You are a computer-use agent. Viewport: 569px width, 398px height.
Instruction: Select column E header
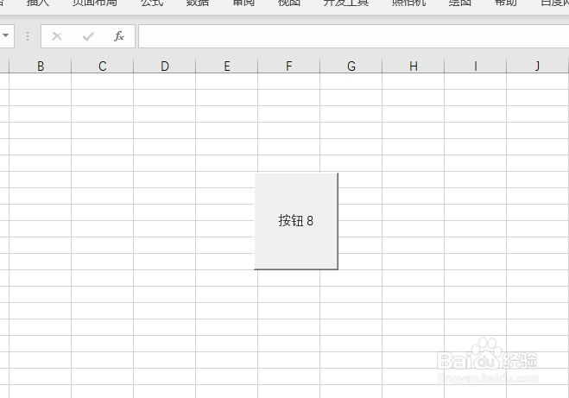[x=227, y=66]
